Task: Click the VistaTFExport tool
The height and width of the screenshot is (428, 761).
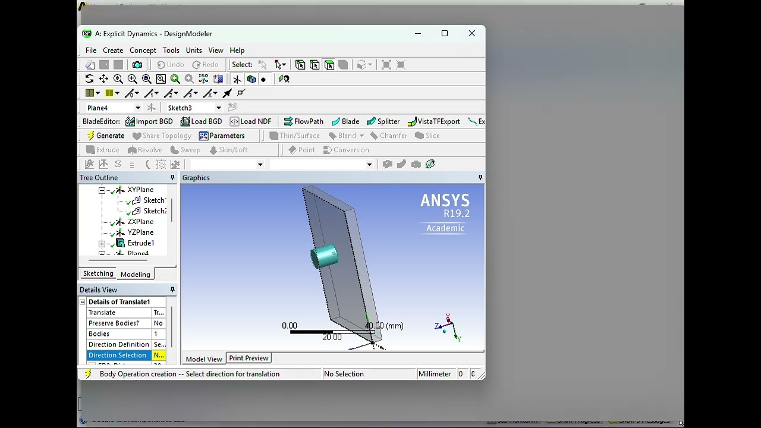Action: pos(434,121)
